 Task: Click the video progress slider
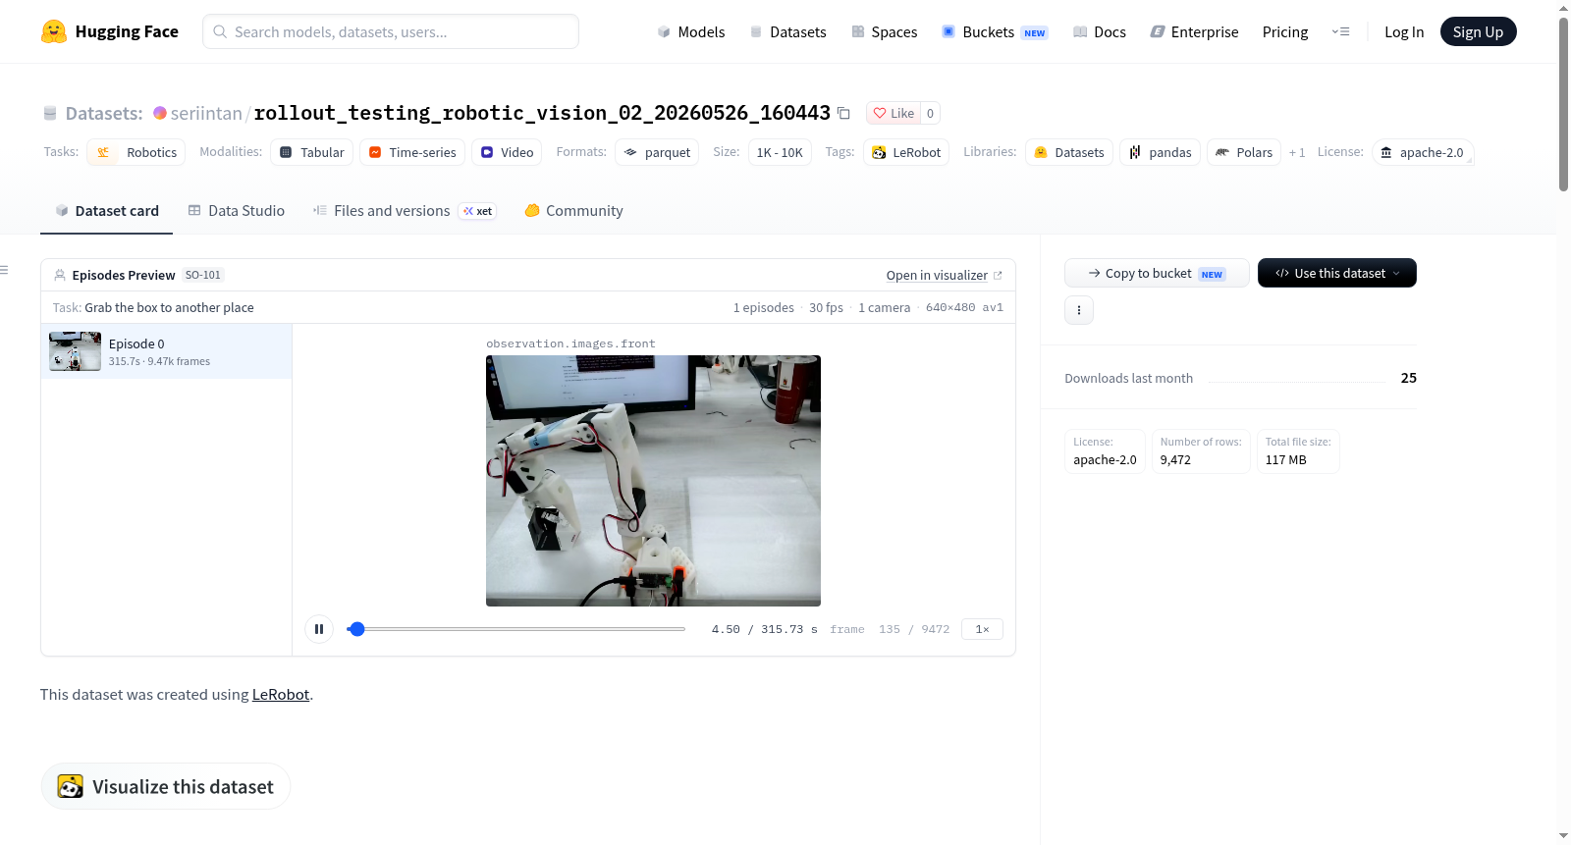coord(516,629)
